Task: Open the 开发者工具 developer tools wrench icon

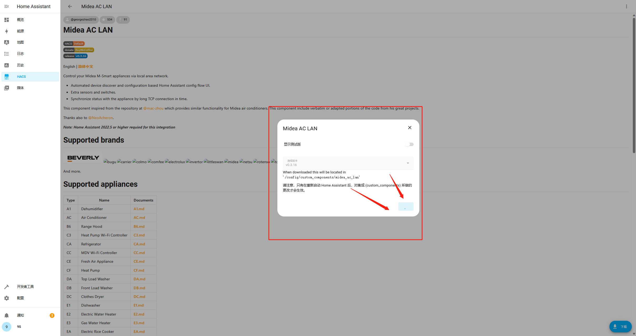Action: point(7,287)
